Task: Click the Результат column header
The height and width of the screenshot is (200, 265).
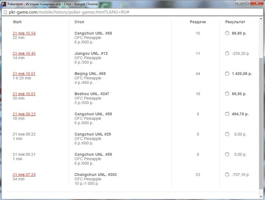Action: coord(235,22)
